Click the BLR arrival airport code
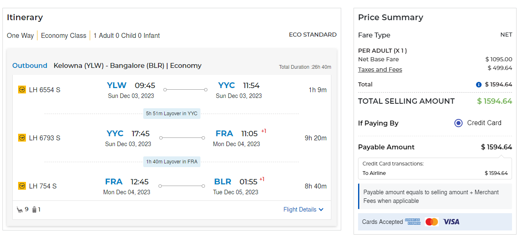Viewport: 519px width, 235px height. [x=223, y=182]
